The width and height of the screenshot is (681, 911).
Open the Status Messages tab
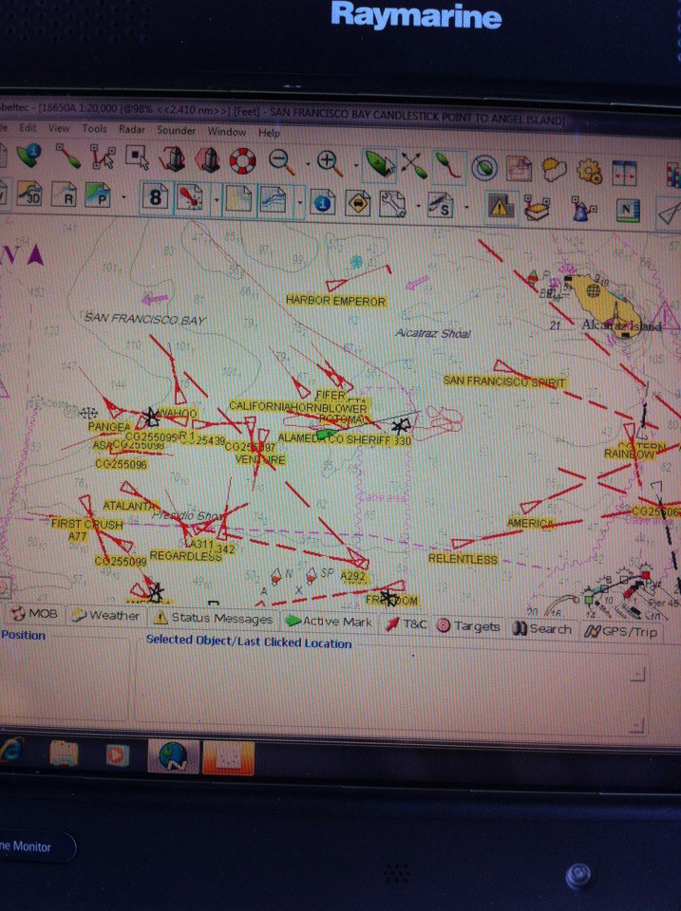(x=214, y=618)
